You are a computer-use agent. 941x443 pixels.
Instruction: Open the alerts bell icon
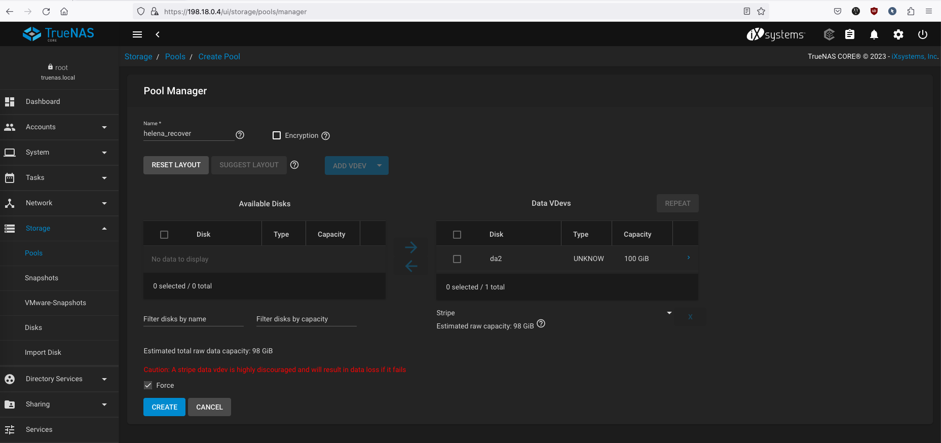point(874,34)
